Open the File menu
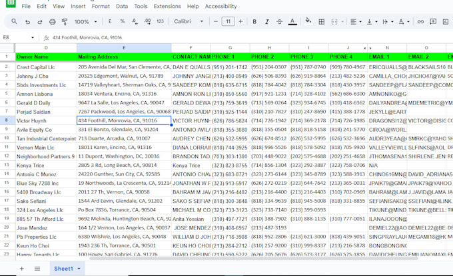The height and width of the screenshot is (276, 453). pos(26,7)
